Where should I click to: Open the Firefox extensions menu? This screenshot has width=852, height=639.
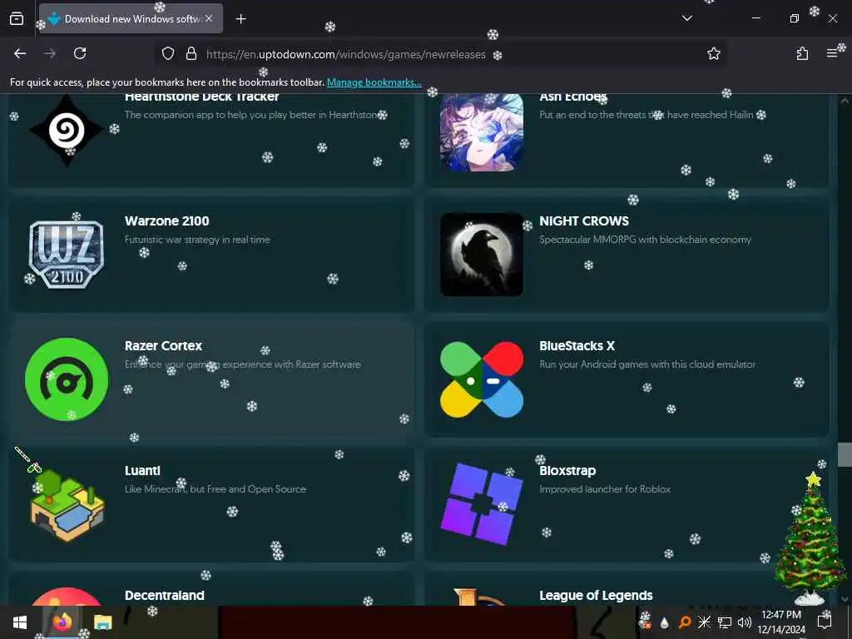[802, 53]
